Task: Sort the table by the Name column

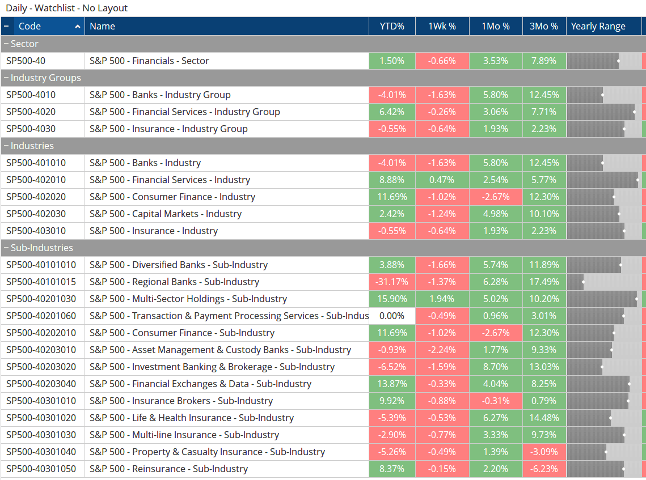Action: (102, 26)
